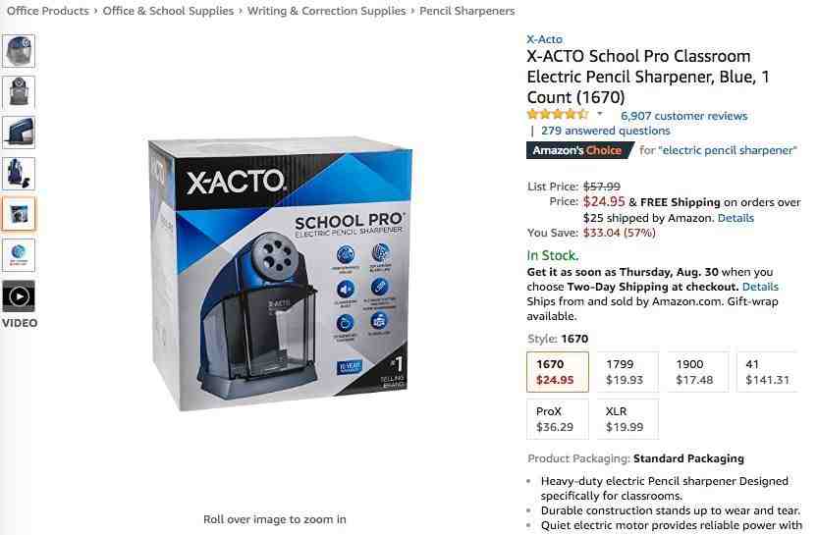Screen dimensions: 817x535
Task: Play the product video thumbnail
Action: [x=19, y=296]
